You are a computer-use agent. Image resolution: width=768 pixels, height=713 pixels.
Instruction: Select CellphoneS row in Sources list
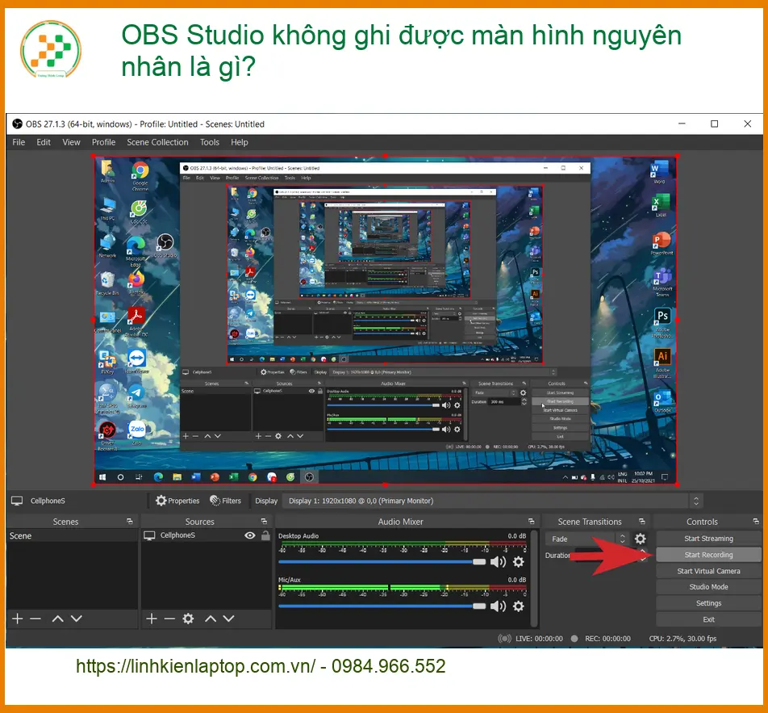pos(206,535)
